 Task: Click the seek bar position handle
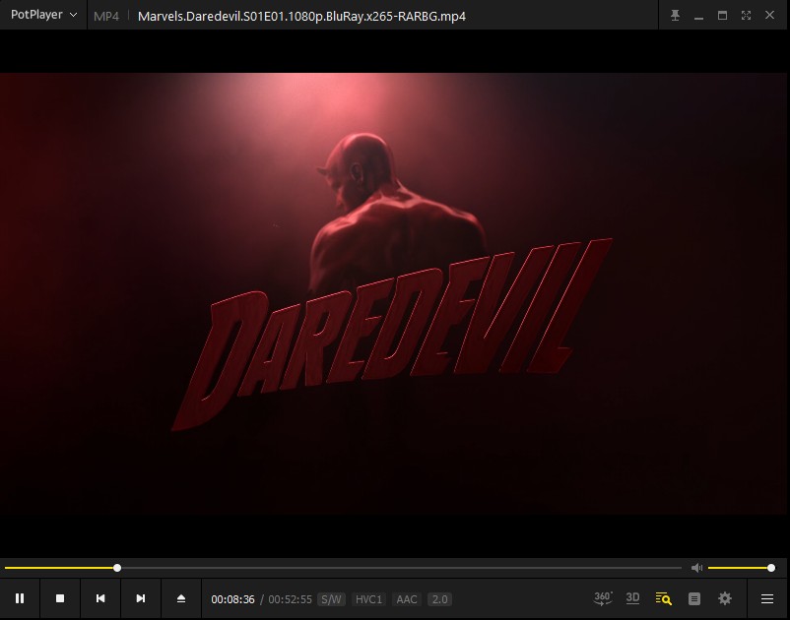(117, 568)
